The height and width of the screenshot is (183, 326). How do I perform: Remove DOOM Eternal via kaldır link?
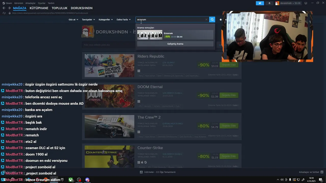(235, 105)
